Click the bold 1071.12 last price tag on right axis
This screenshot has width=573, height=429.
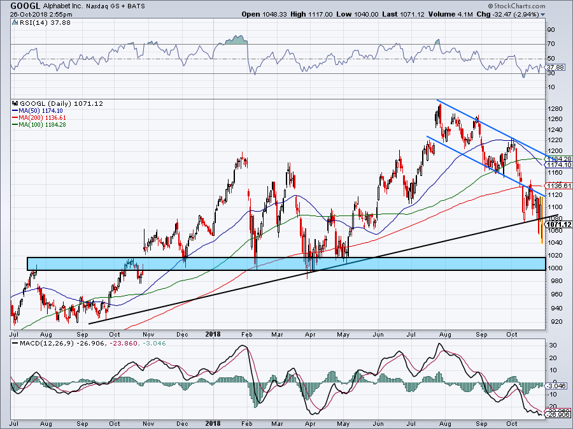tap(560, 224)
